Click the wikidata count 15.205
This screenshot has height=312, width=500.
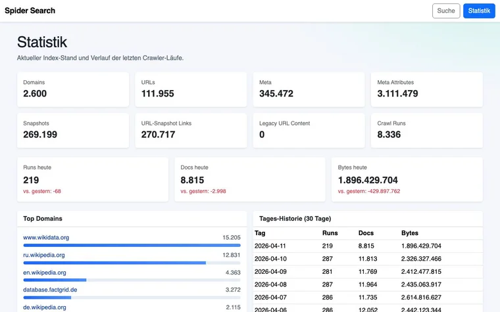(232, 238)
